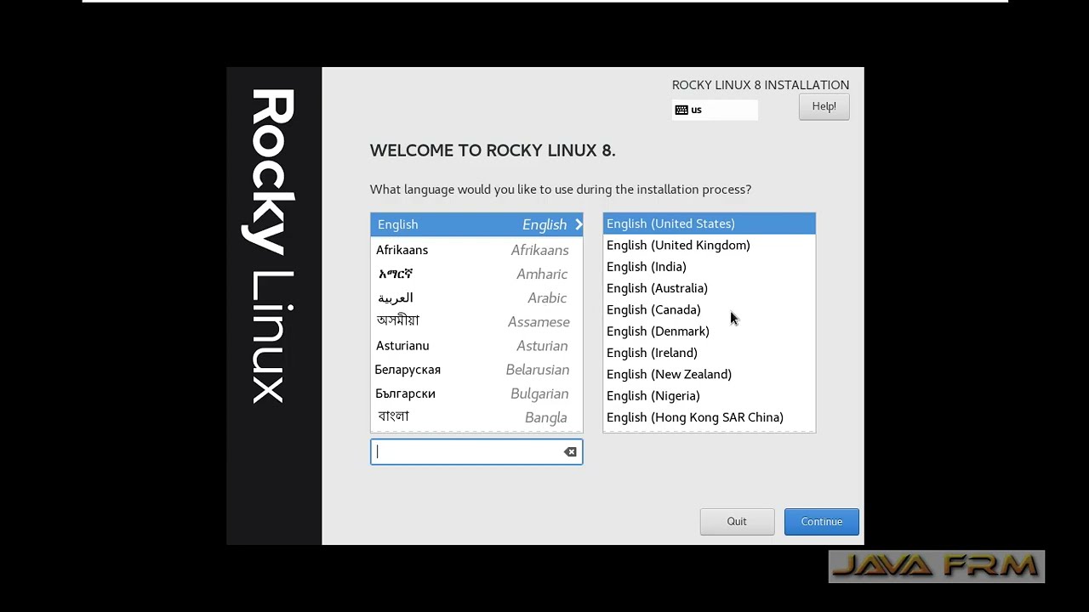Choose English (United Kingdom) locale
This screenshot has width=1089, height=612.
pyautogui.click(x=709, y=245)
